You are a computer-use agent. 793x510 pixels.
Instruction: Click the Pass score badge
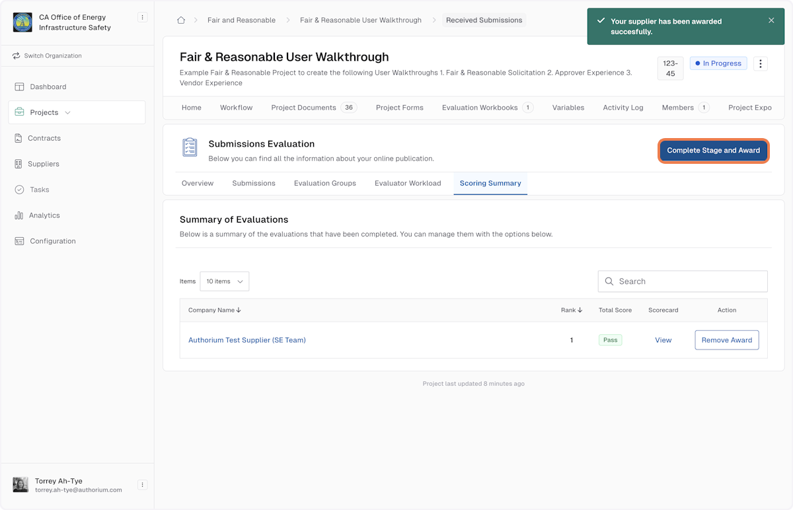(x=610, y=340)
